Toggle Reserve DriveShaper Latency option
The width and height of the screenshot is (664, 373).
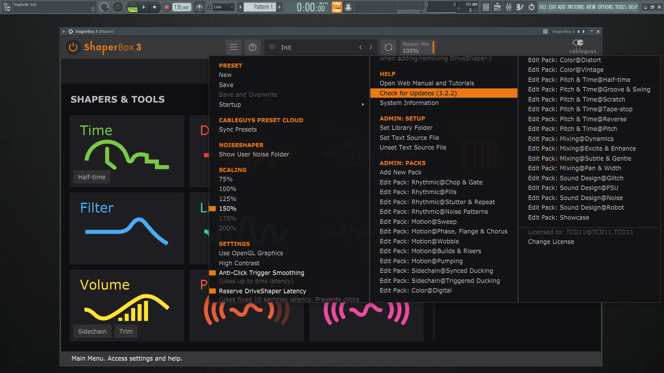coord(262,291)
